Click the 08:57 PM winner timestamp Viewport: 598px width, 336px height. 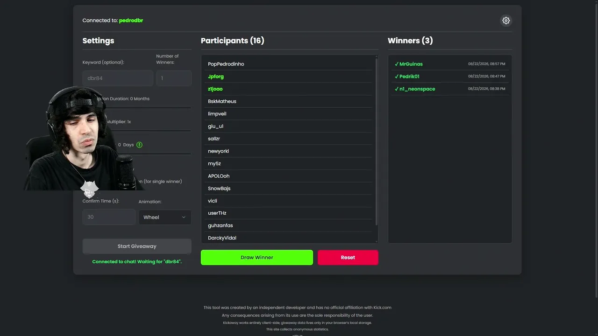[486, 64]
